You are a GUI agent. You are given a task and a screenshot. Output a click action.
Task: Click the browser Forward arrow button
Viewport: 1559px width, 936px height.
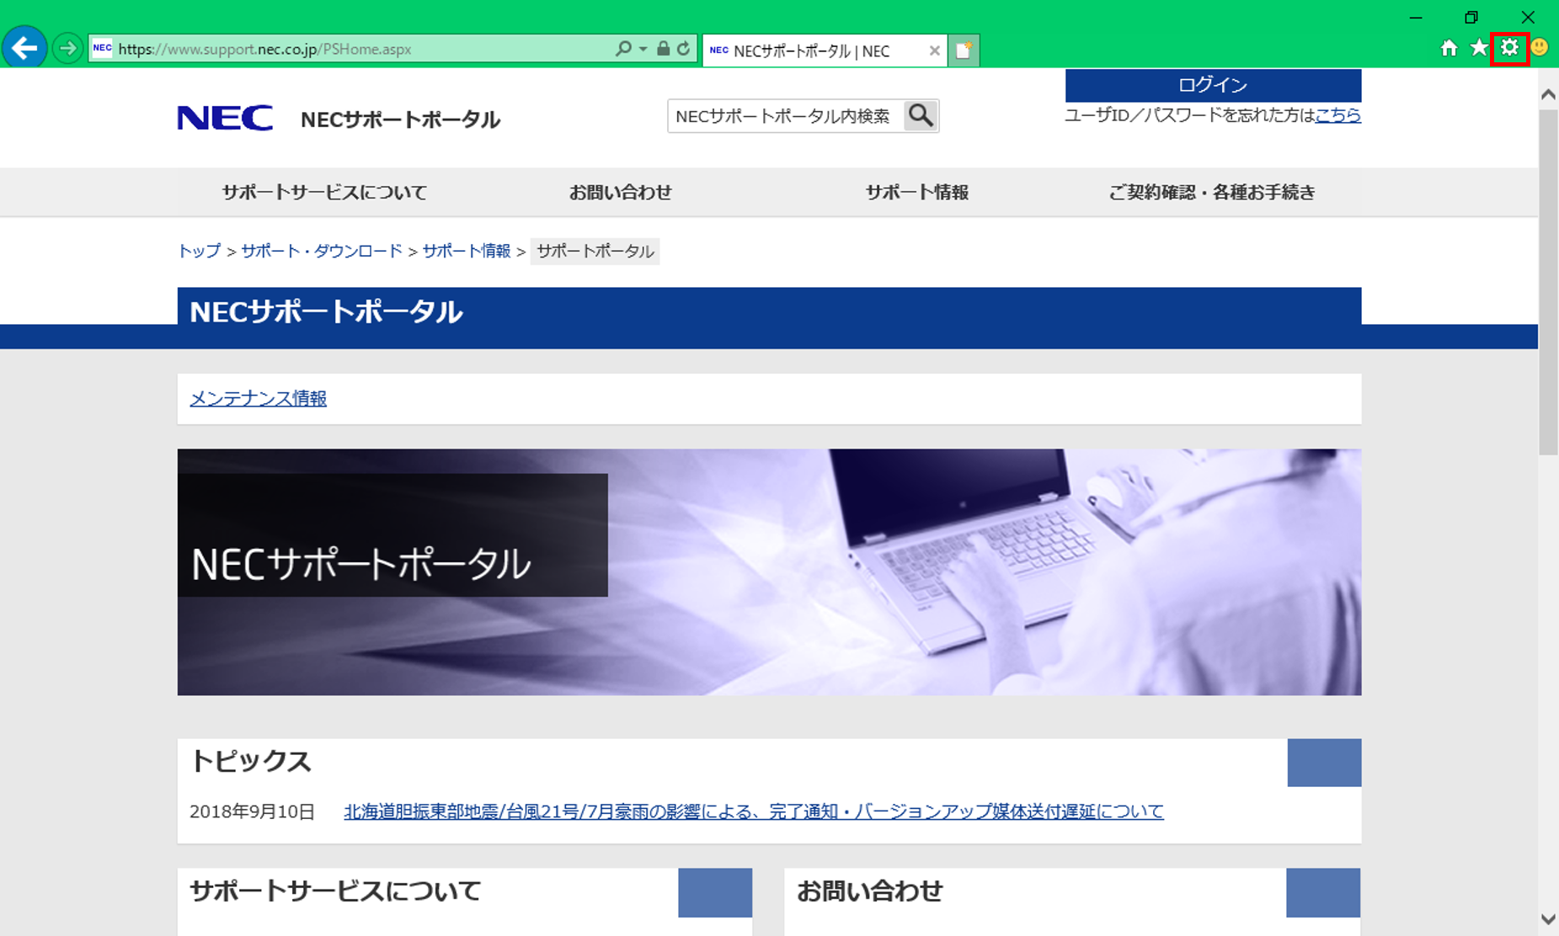coord(67,48)
